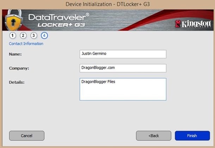Click the Locker+ G3 banner text
The image size is (215, 148).
pyautogui.click(x=61, y=25)
